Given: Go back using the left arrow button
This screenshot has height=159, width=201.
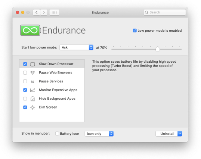Looking at the screenshot, I should pyautogui.click(x=37, y=12).
